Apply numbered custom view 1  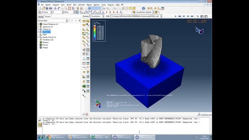(107, 12)
